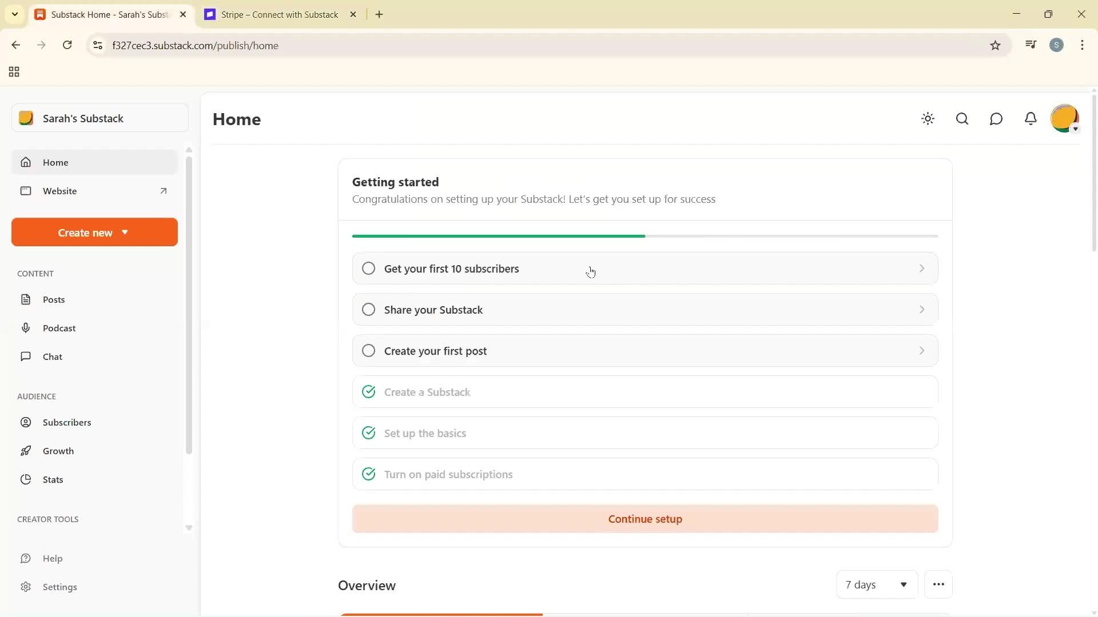
Task: Select Subscribers under Audience
Action: [x=67, y=422]
